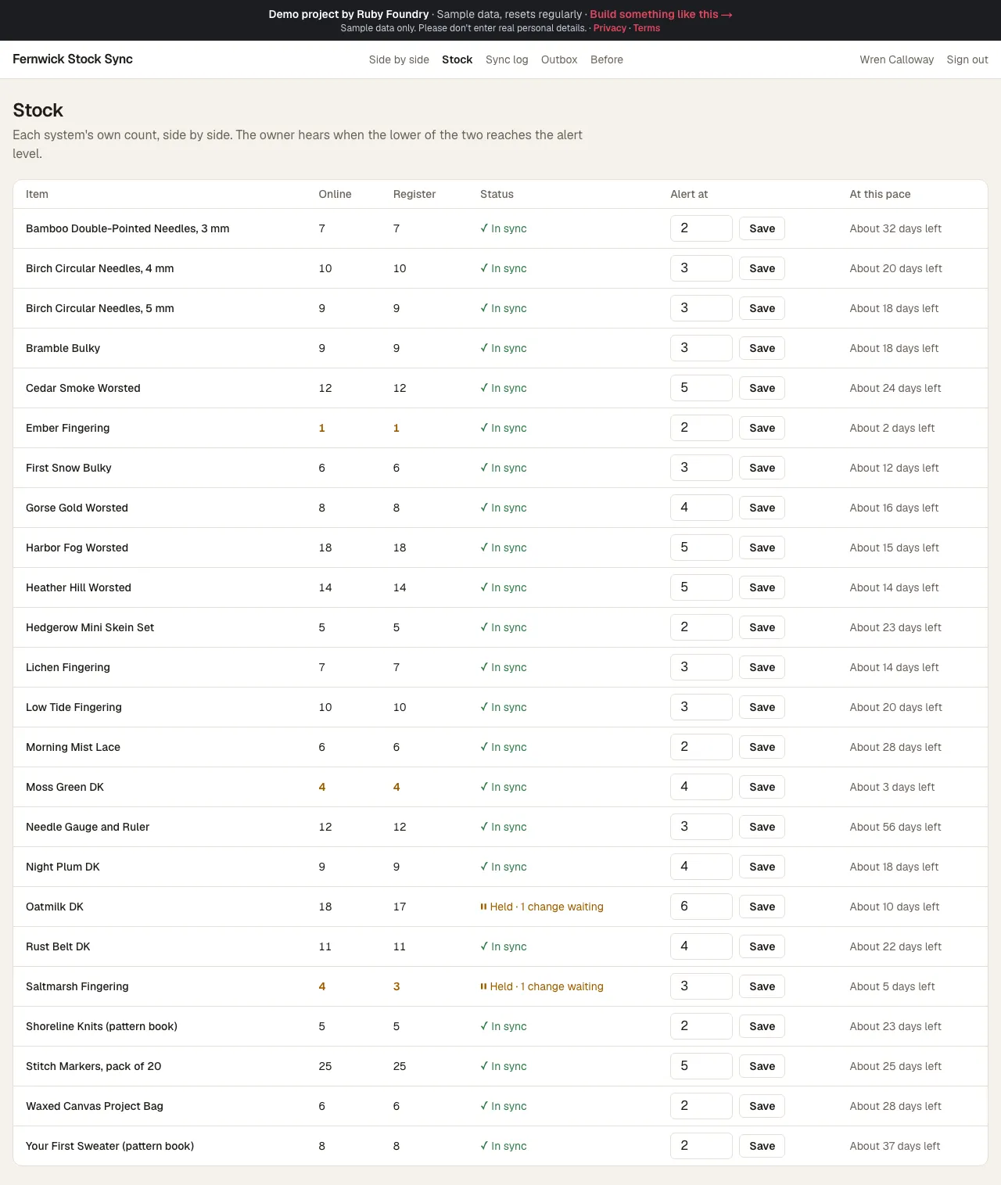The height and width of the screenshot is (1185, 1001).
Task: Click the 'Held · 1 change waiting' status for Saltmarsh Fingering
Action: 542,986
